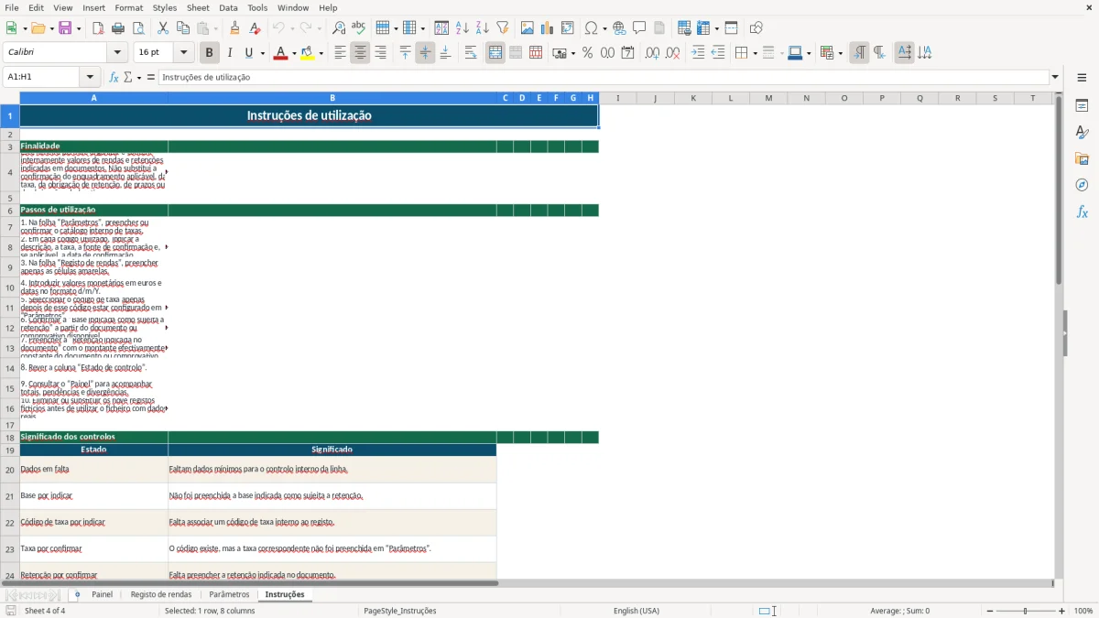This screenshot has height=618, width=1099.
Task: Print the spreadsheet
Action: pos(118,28)
